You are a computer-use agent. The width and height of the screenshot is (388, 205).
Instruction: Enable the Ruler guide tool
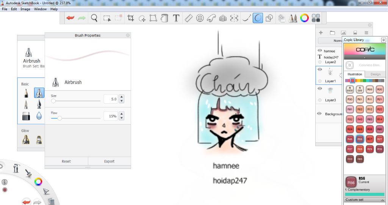pyautogui.click(x=189, y=18)
